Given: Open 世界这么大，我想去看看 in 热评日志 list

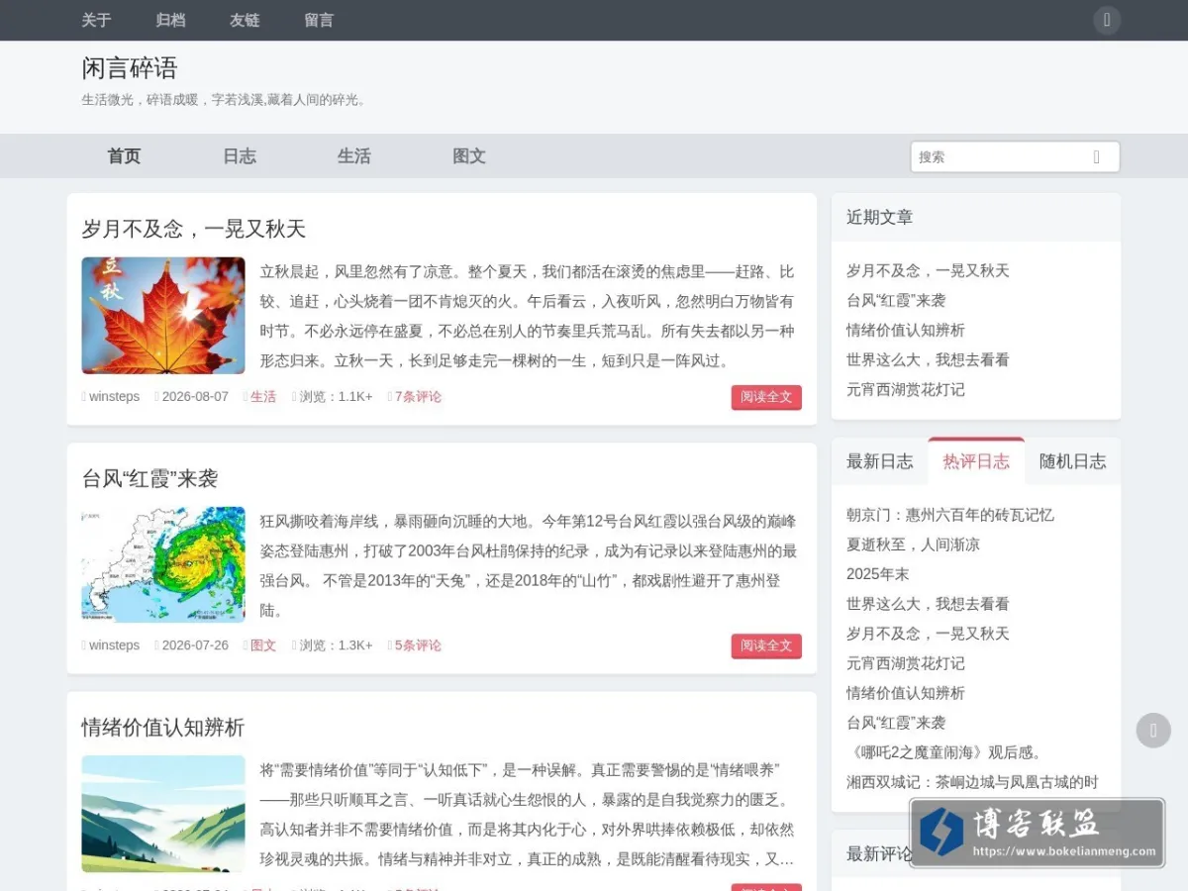Looking at the screenshot, I should tap(928, 604).
